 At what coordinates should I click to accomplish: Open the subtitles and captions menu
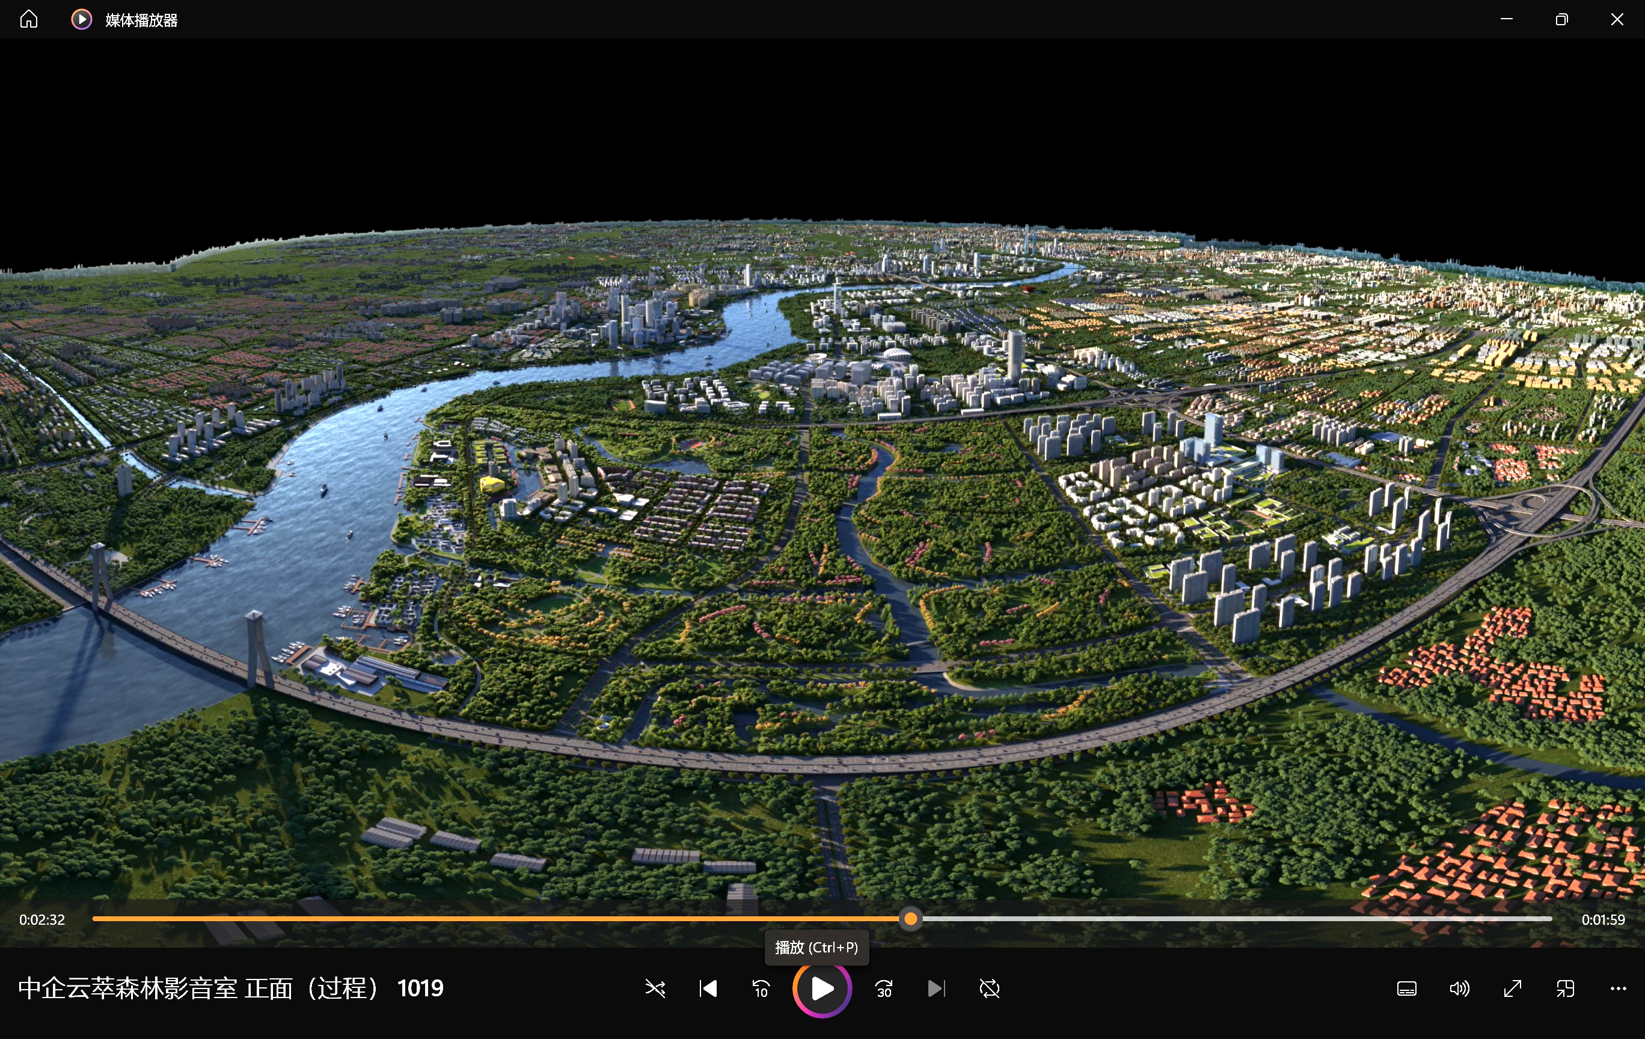[x=1406, y=988]
